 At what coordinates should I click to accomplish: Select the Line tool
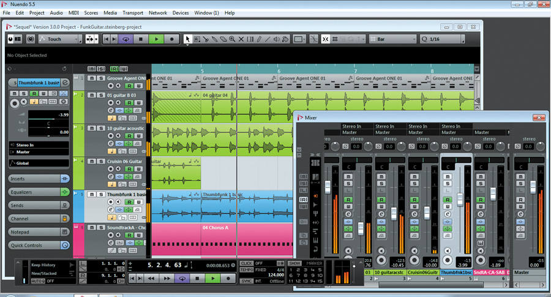coord(268,39)
